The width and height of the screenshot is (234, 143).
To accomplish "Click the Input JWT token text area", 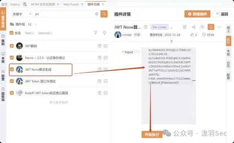I will (x=169, y=86).
